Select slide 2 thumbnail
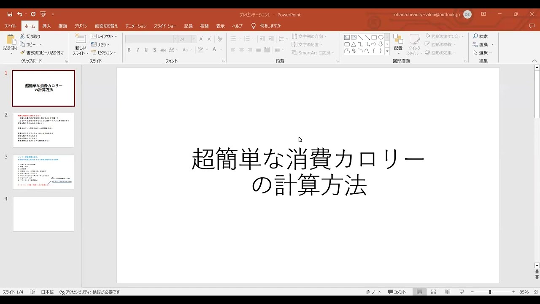Viewport: 540px width, 304px height. pyautogui.click(x=43, y=130)
